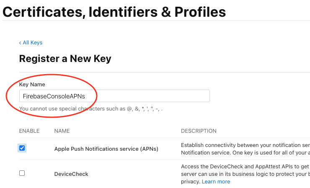Click the APNs description text

pos(245,149)
